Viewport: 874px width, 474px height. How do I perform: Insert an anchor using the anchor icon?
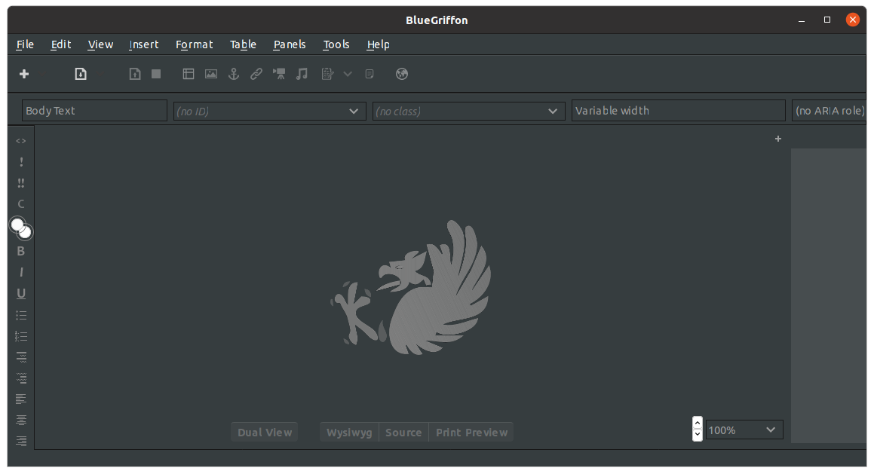pos(234,74)
